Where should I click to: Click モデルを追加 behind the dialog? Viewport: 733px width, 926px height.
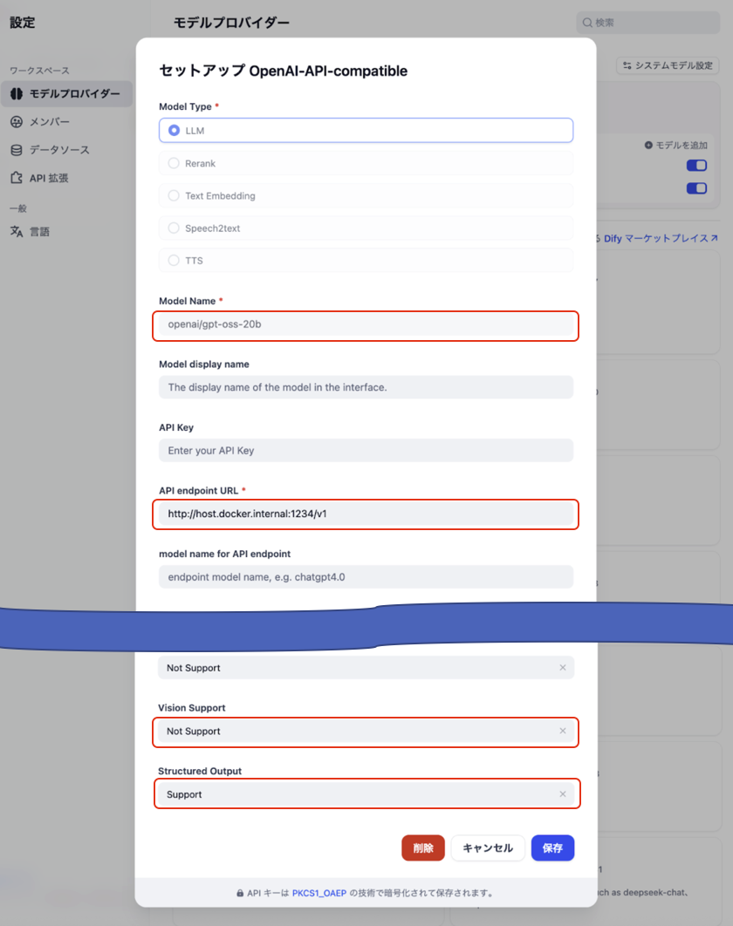(x=675, y=146)
